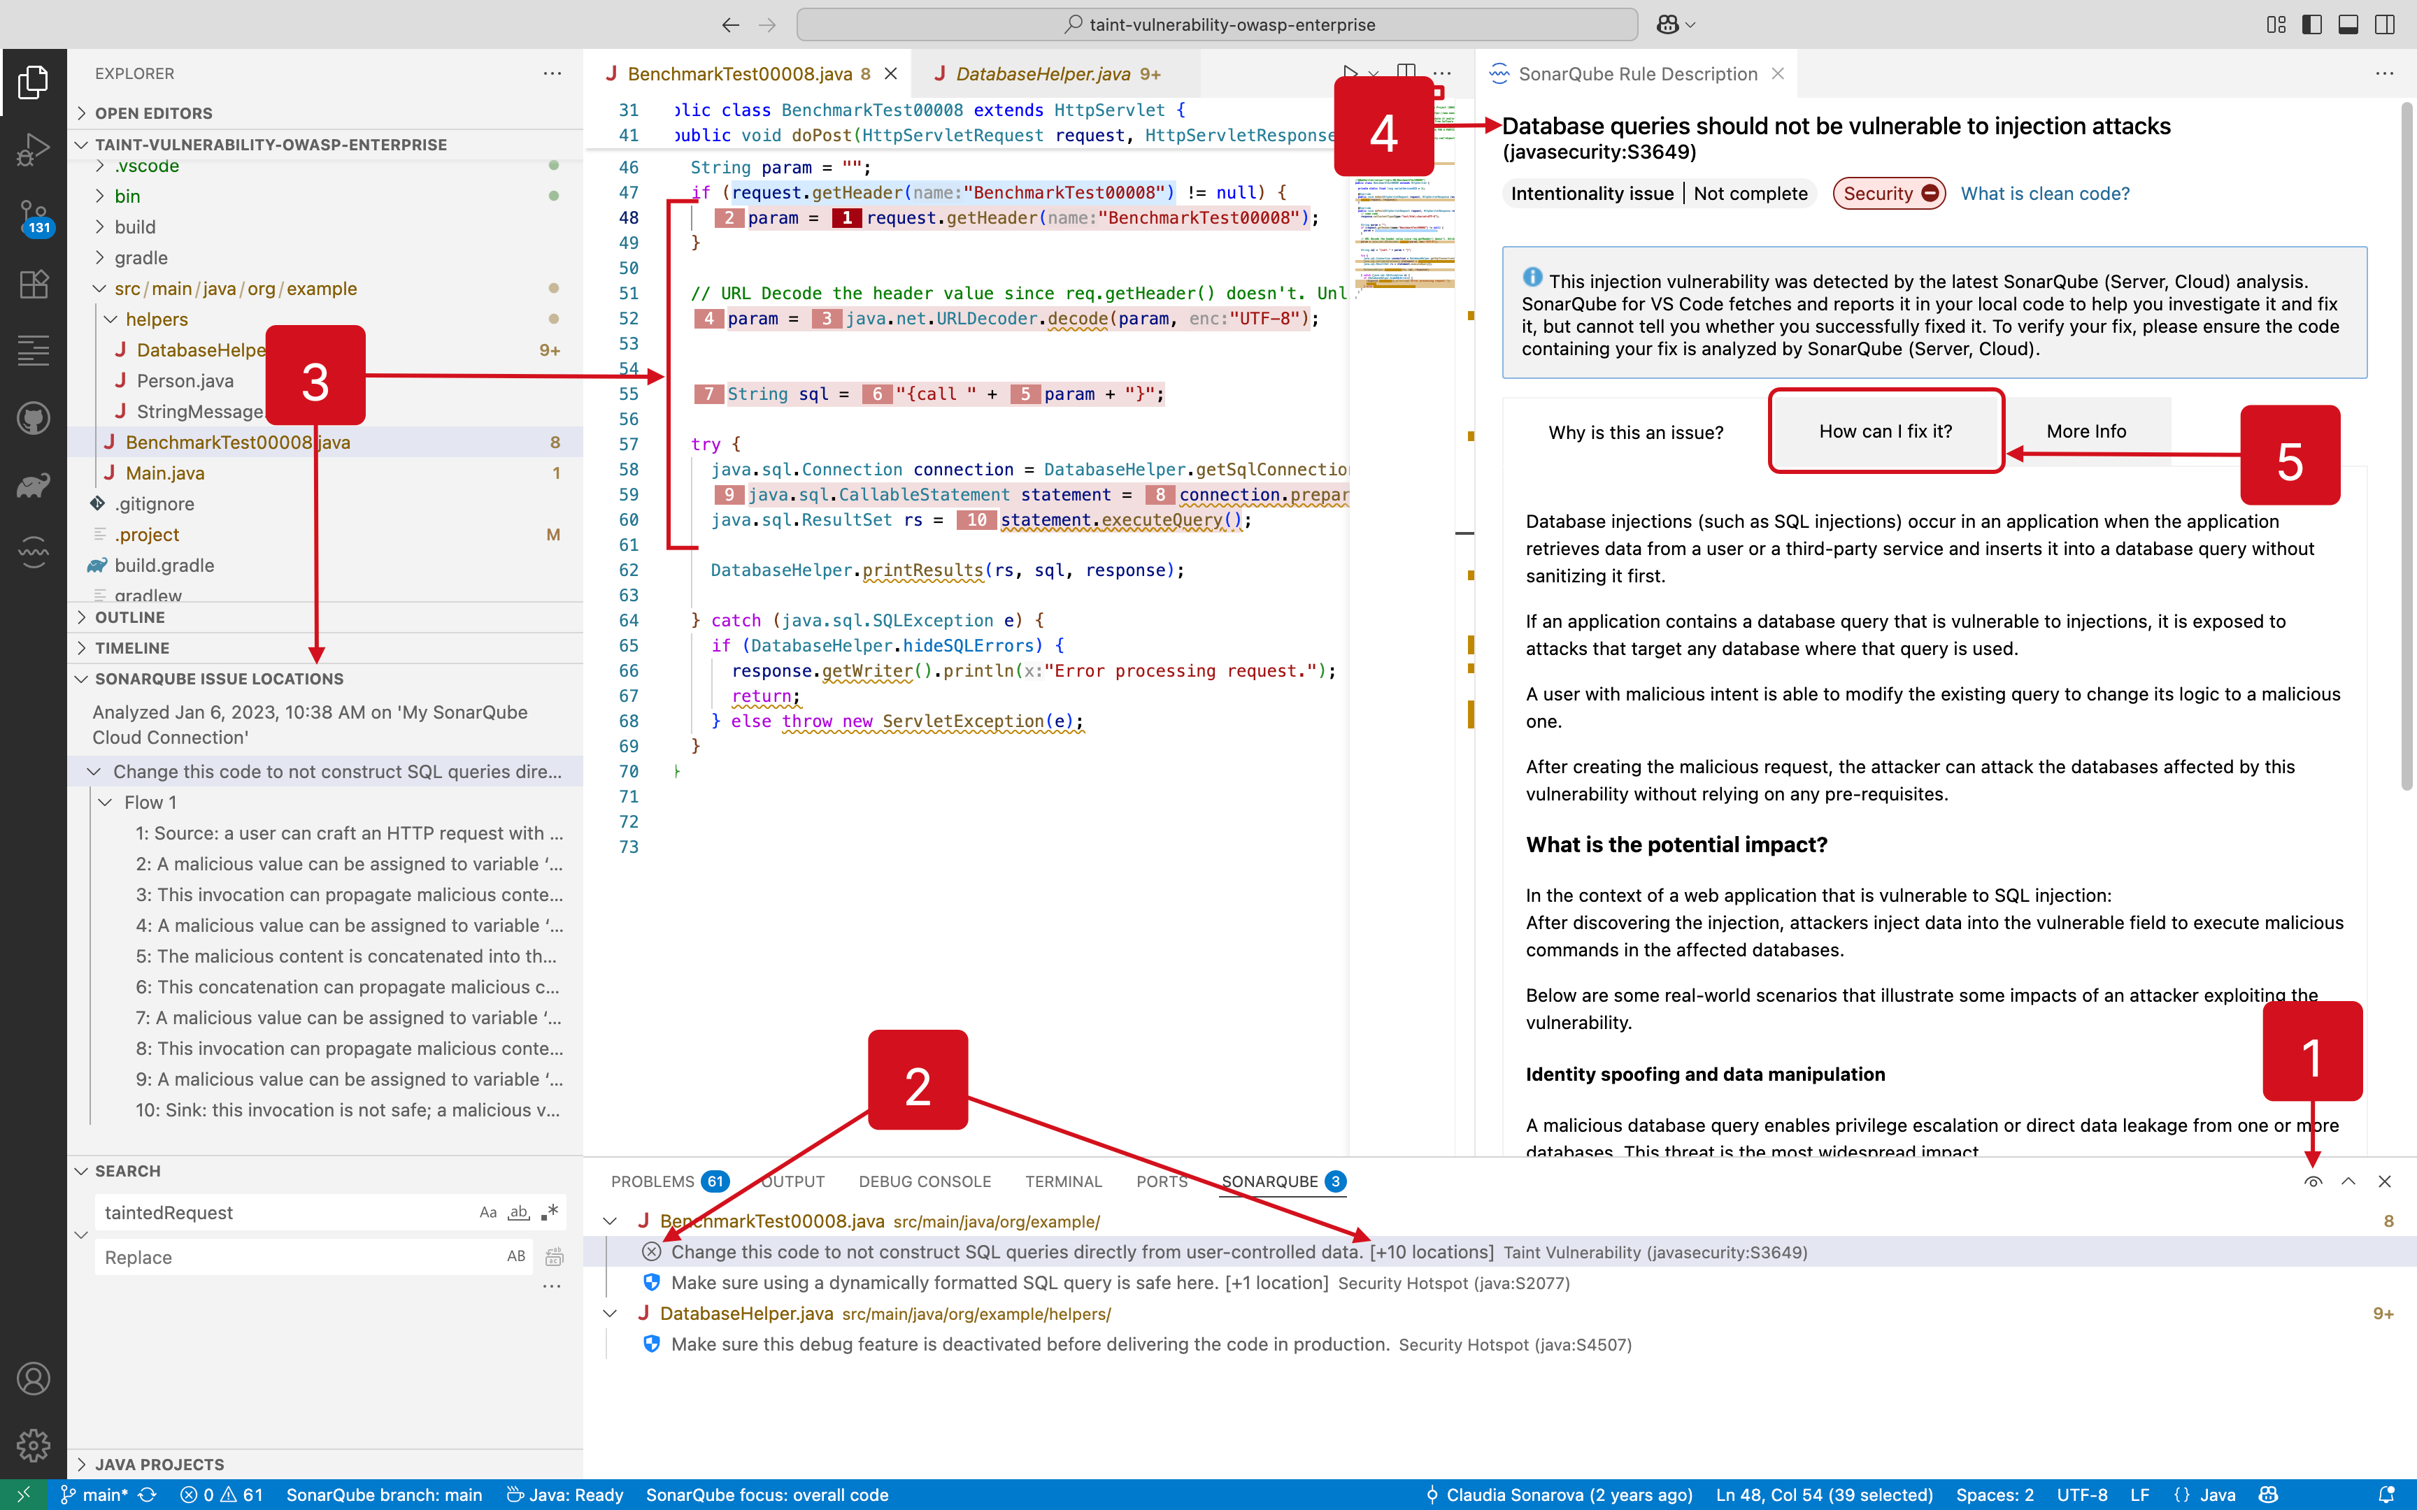
Task: Open the 'What is clean code?' link
Action: pyautogui.click(x=2044, y=194)
